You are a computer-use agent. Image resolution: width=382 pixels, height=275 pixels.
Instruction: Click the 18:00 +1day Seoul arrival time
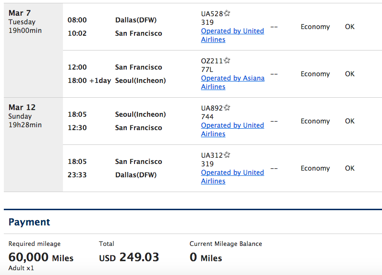pos(89,81)
